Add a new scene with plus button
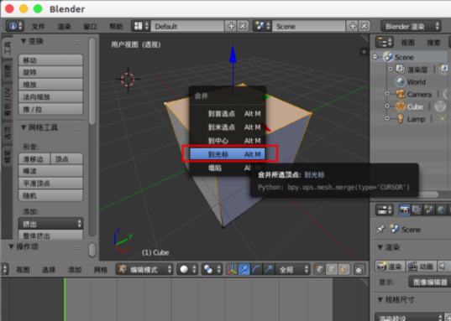Screen dimensions: 451x321 click(x=353, y=26)
